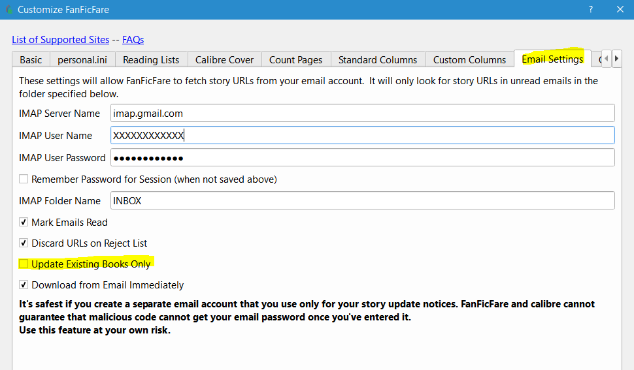Switch to the Basic tab
634x370 pixels.
pos(31,59)
